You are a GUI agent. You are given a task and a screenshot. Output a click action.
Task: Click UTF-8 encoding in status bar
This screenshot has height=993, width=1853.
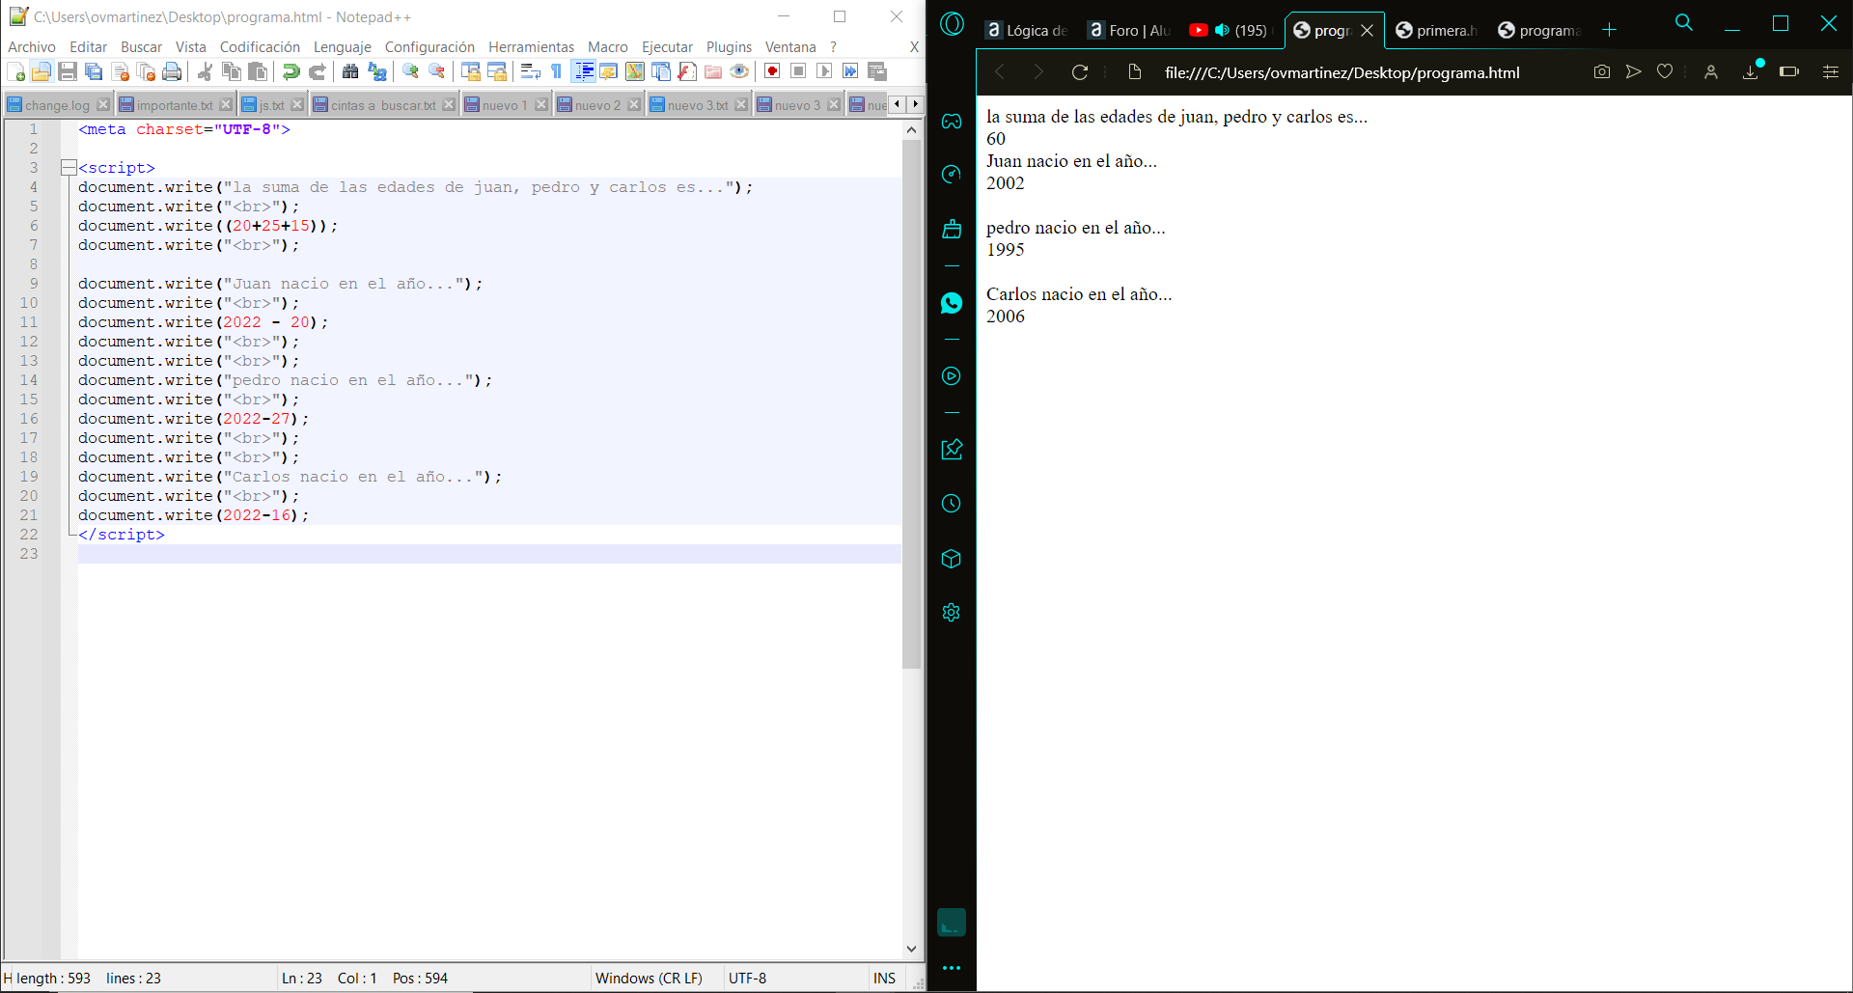[747, 978]
